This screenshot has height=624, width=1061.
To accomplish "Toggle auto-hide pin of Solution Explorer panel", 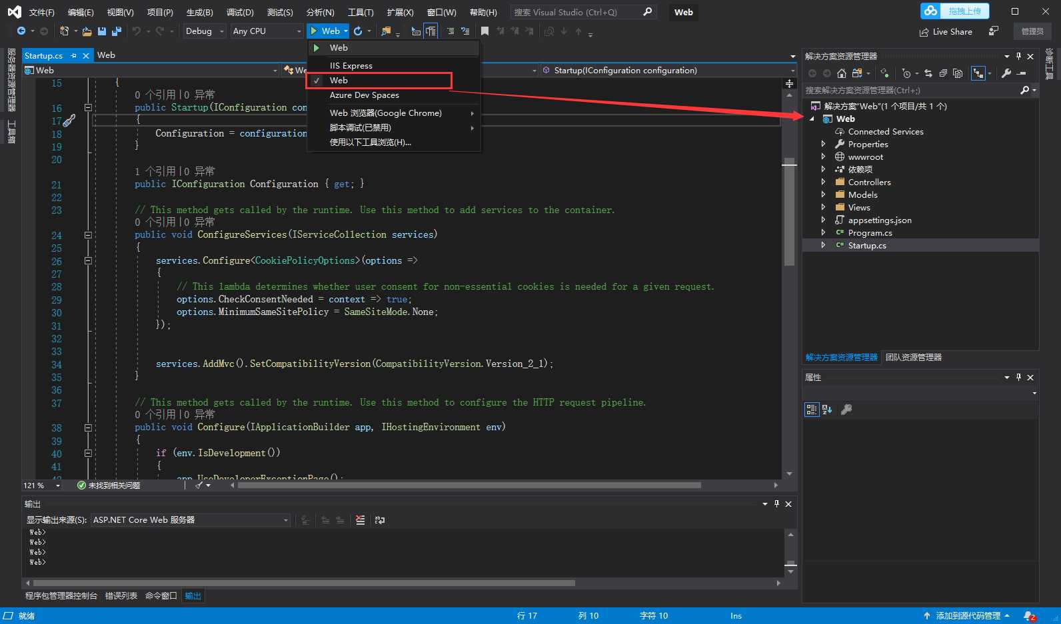I will click(1018, 56).
